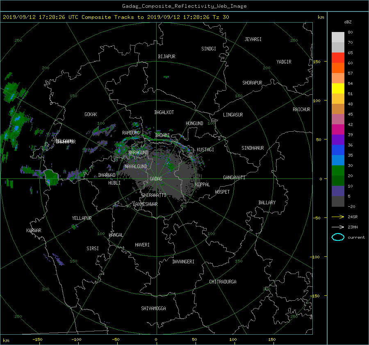Click the GADAG radar center label

pyautogui.click(x=156, y=179)
